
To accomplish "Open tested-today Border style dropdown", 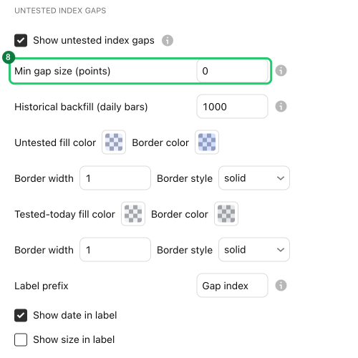I will point(254,250).
